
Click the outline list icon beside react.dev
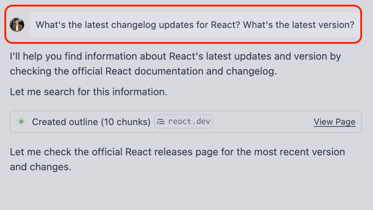click(161, 122)
